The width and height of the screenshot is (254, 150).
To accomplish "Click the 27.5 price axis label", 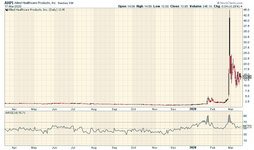I will pos(246,47).
